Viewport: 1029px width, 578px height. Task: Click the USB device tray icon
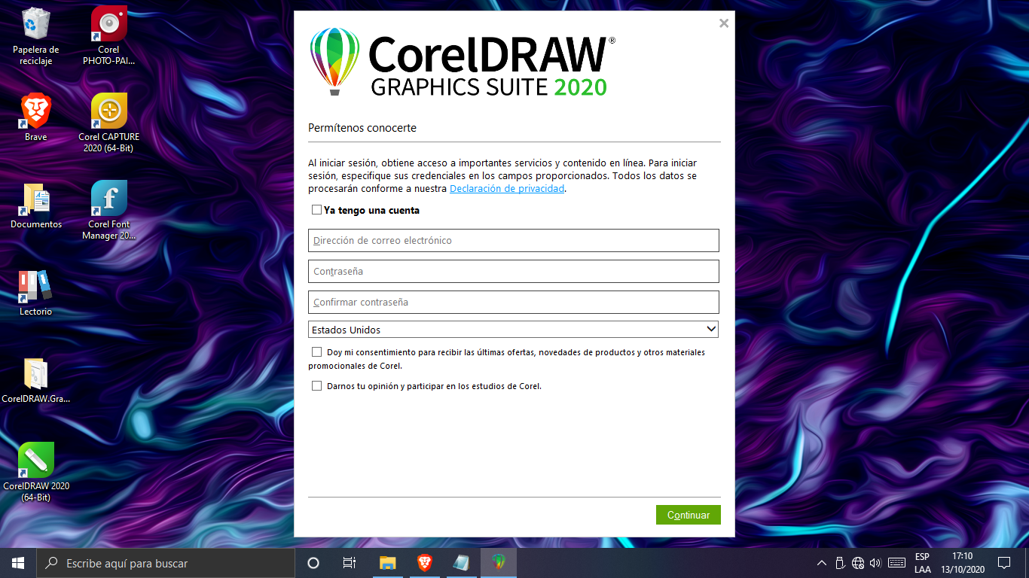click(x=840, y=563)
